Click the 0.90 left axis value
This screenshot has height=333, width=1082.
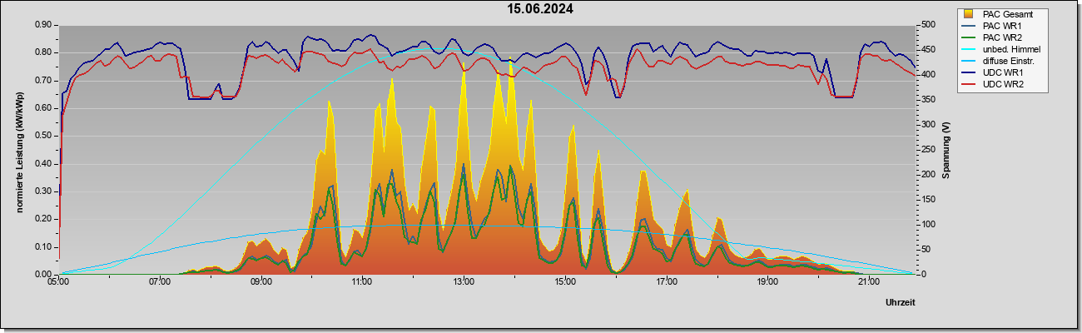(45, 25)
